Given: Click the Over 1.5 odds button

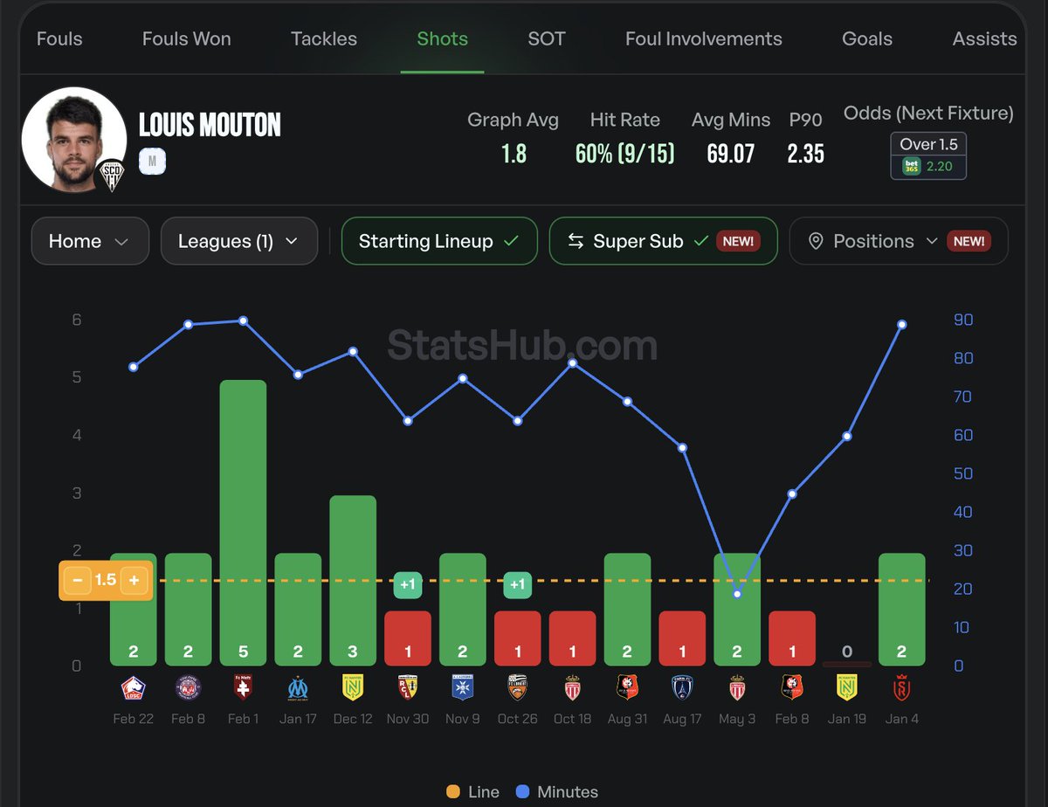Looking at the screenshot, I should pyautogui.click(x=928, y=155).
